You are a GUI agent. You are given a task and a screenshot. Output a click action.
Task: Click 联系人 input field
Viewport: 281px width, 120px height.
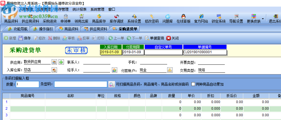click(x=97, y=62)
